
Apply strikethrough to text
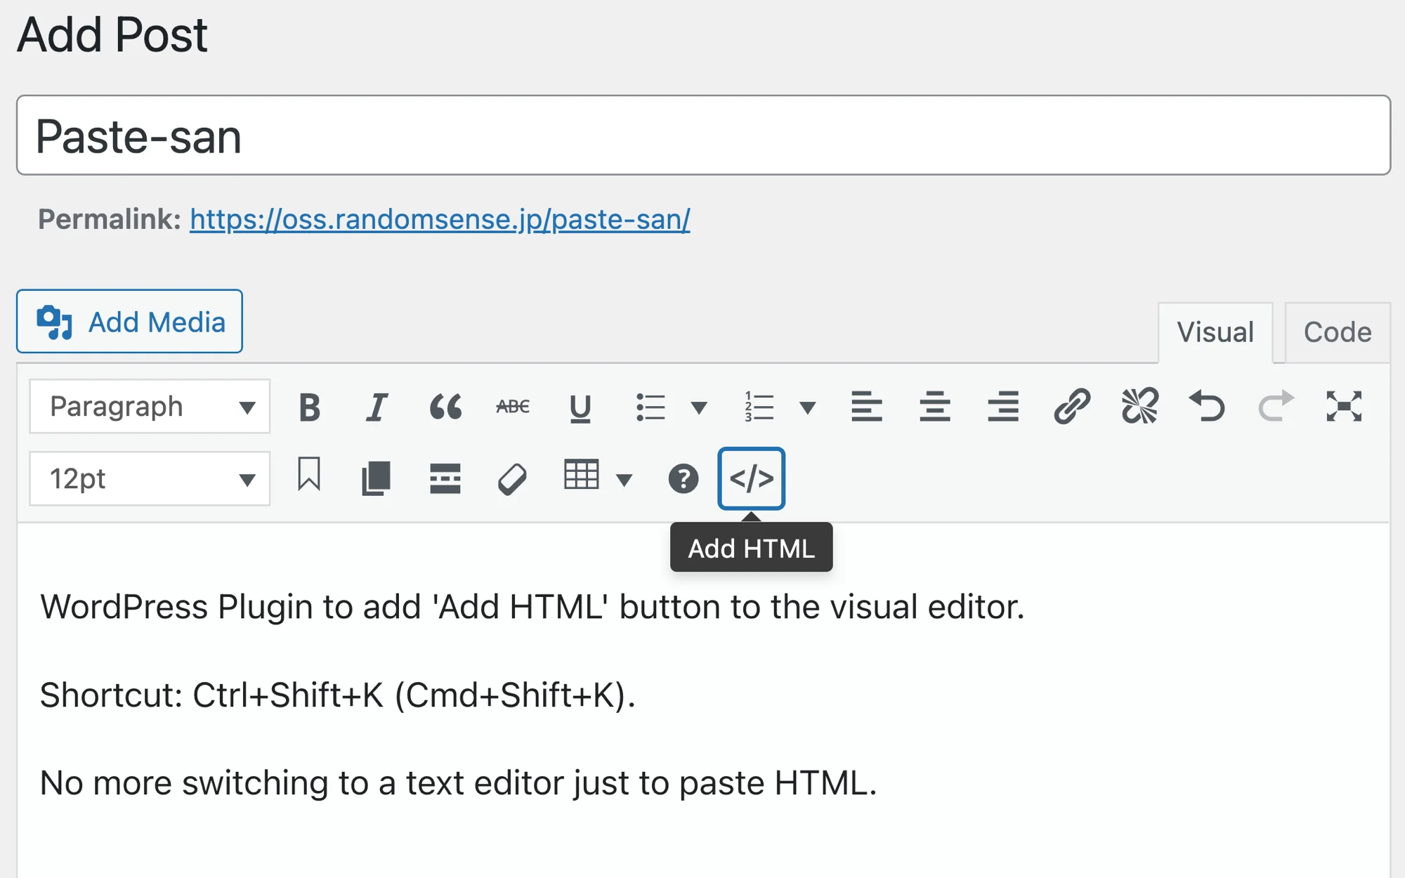point(513,406)
